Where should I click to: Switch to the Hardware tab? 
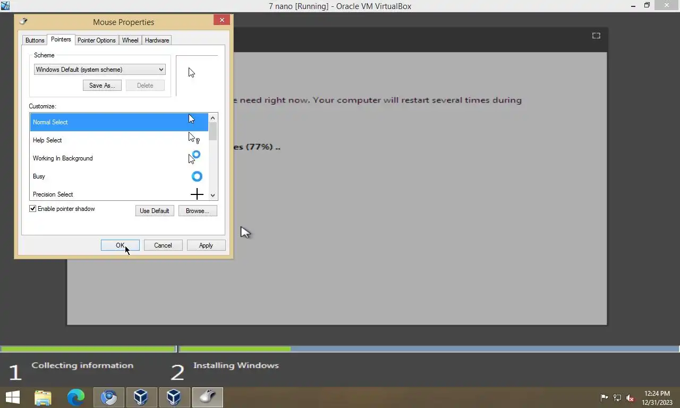point(157,40)
